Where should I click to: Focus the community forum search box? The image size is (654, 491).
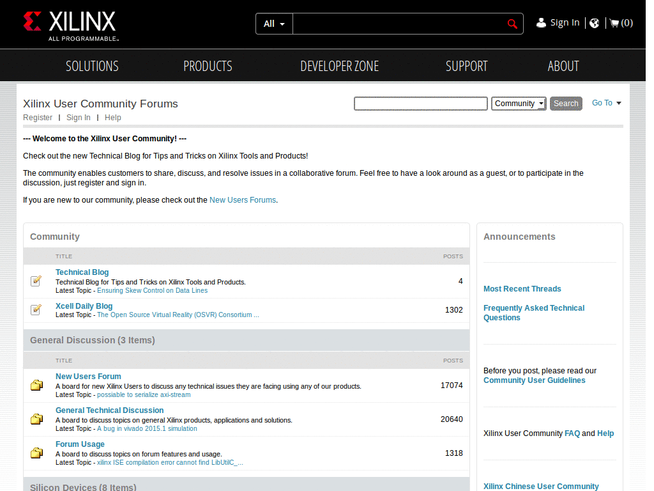[421, 104]
